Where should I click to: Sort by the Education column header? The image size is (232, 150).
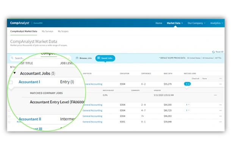point(124,73)
